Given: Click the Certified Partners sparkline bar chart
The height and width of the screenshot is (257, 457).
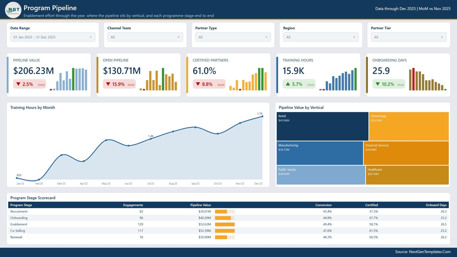Looking at the screenshot, I should click(248, 79).
